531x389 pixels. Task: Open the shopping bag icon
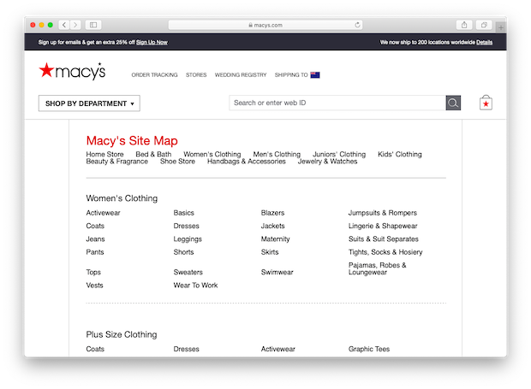(x=486, y=103)
